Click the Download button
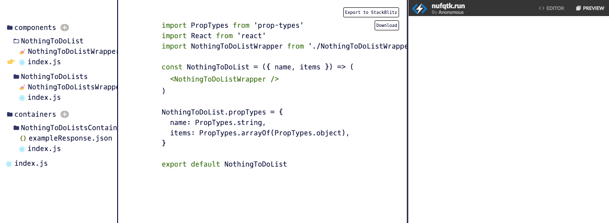Image resolution: width=609 pixels, height=223 pixels. tap(387, 25)
